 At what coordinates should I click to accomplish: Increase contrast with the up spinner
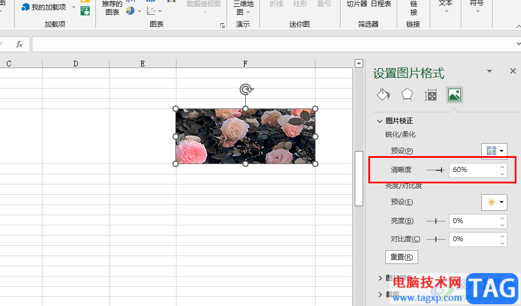(502, 236)
